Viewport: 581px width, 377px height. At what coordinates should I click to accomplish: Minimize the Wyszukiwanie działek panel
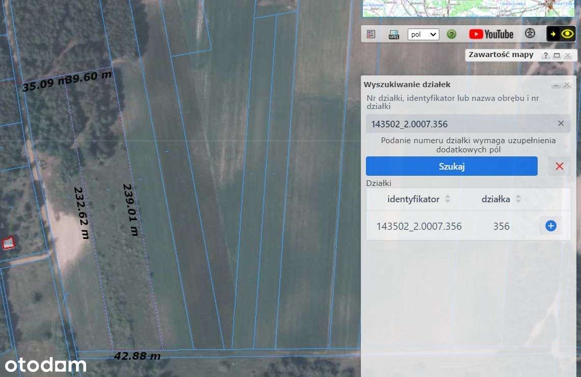click(x=556, y=85)
